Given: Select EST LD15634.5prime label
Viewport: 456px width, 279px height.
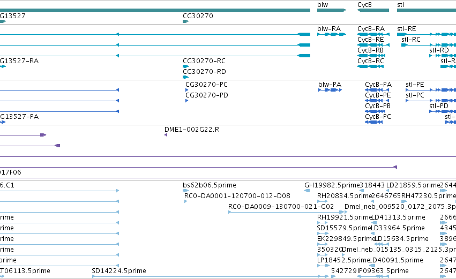Looking at the screenshot, I should [401, 239].
